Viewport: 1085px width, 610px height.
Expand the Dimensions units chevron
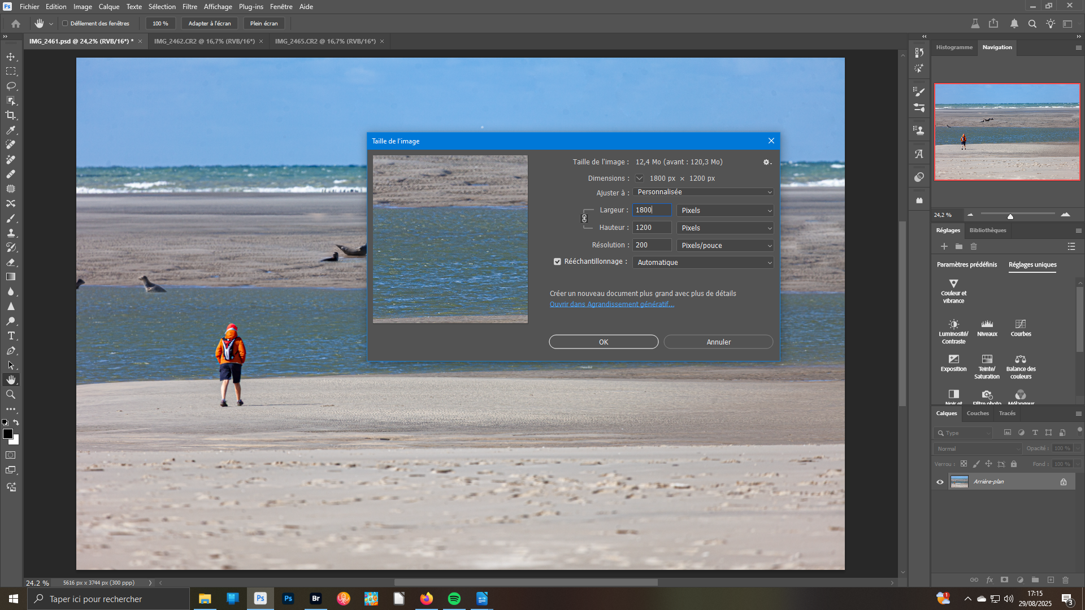639,178
